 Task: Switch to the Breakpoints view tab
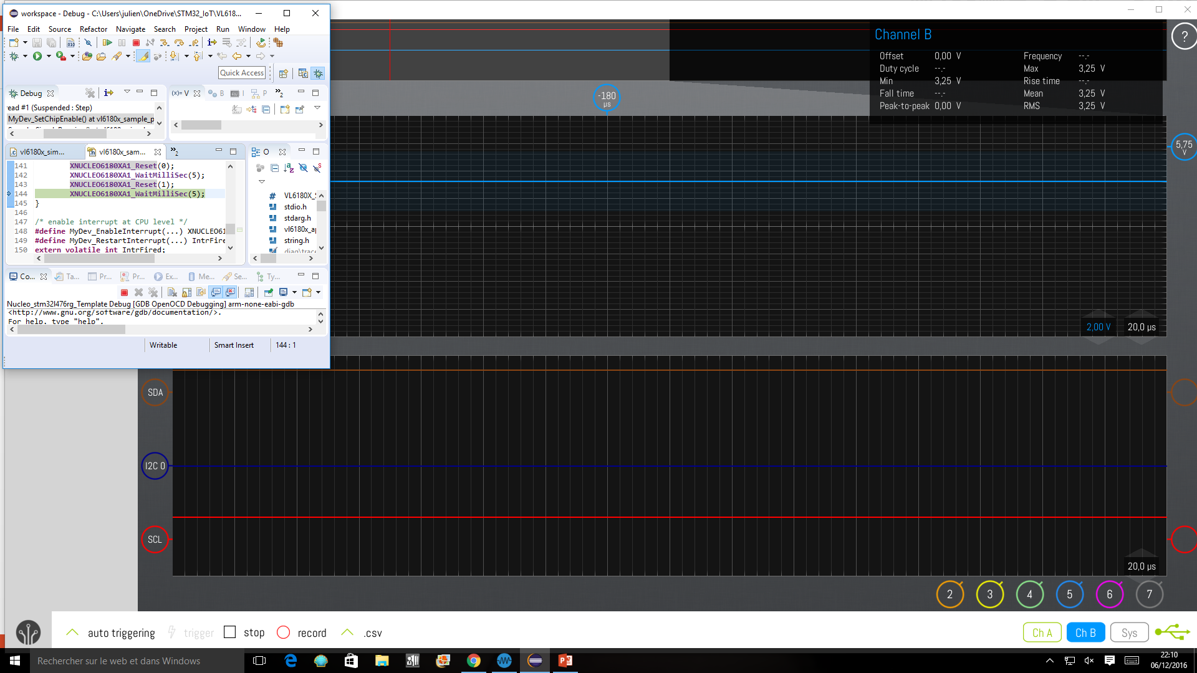pos(216,93)
